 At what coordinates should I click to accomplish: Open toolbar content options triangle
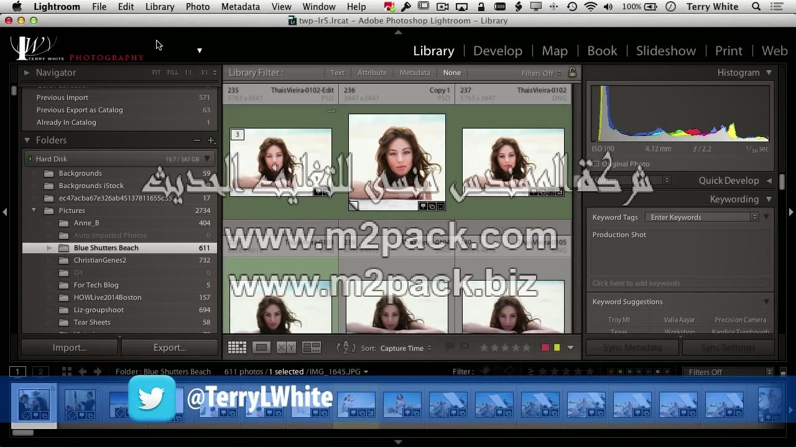pos(570,348)
